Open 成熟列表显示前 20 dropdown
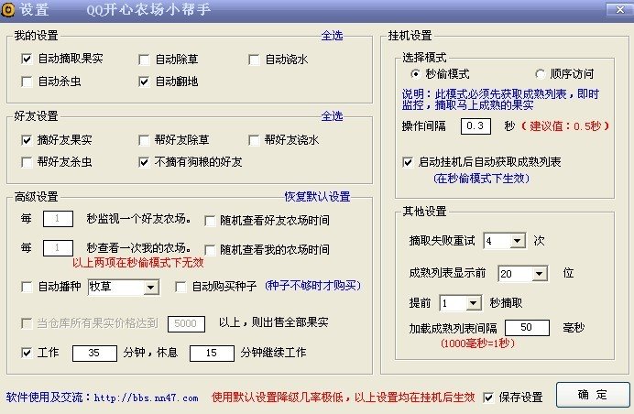This screenshot has height=414, width=634. tap(539, 274)
